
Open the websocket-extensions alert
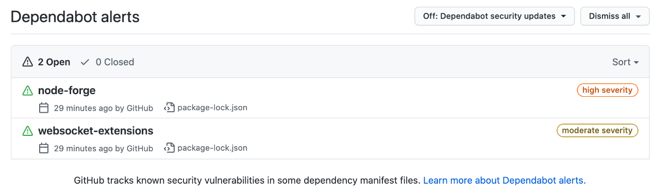(x=96, y=131)
